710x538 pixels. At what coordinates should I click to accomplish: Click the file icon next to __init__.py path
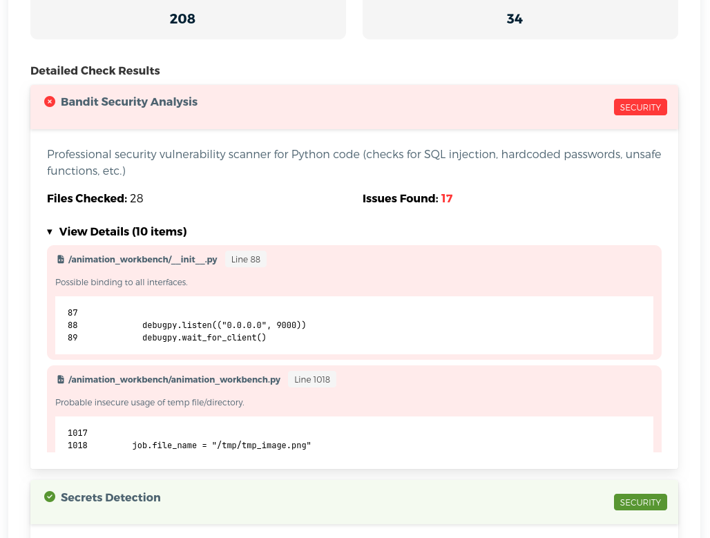(x=61, y=260)
